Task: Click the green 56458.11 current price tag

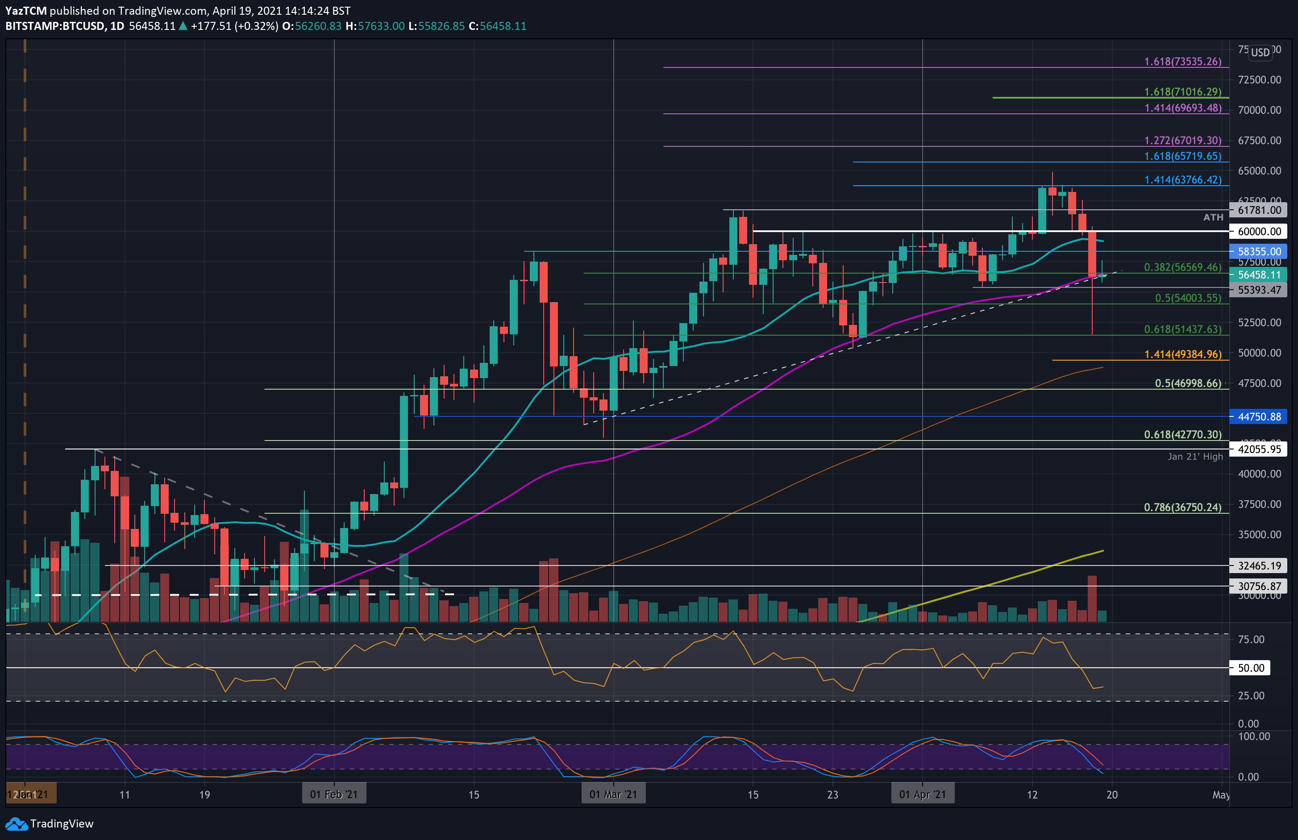Action: pyautogui.click(x=1259, y=275)
